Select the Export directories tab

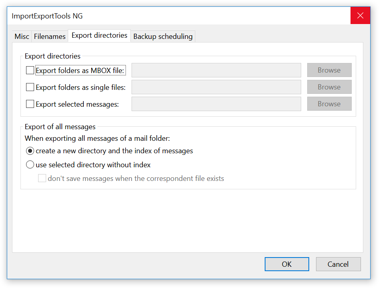coord(99,36)
